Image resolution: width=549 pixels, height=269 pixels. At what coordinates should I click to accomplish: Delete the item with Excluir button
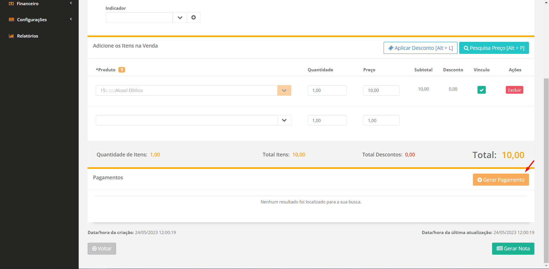coord(514,90)
